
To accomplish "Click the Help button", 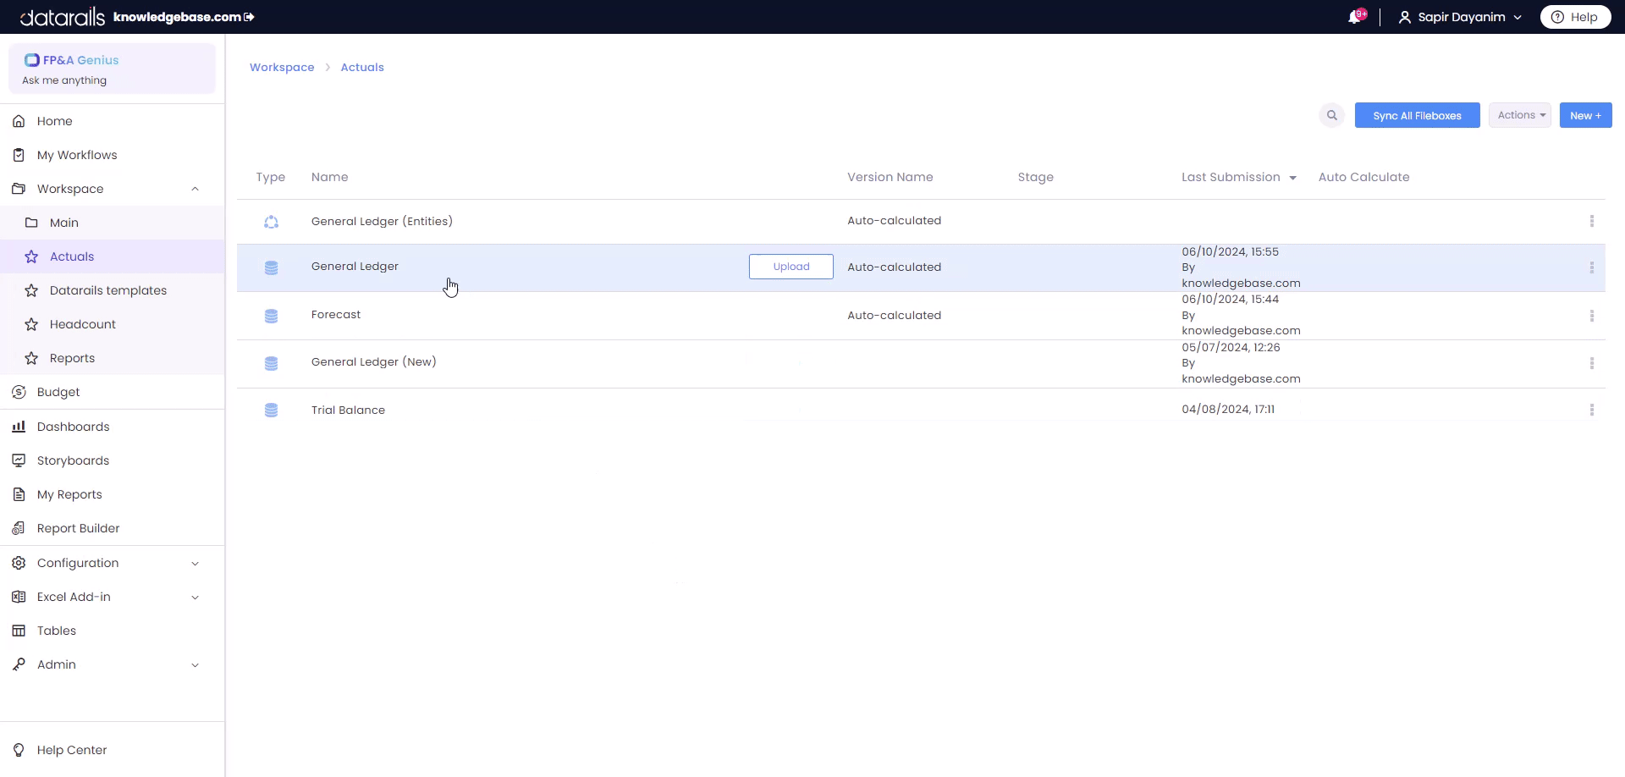I will pyautogui.click(x=1575, y=17).
